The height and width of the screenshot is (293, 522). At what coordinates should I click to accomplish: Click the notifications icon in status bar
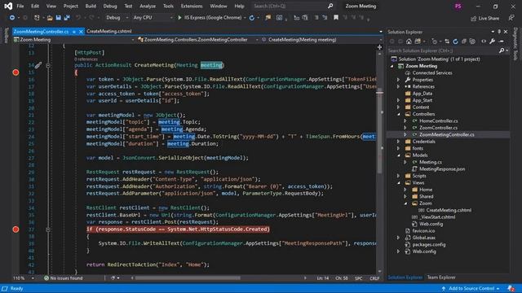tap(511, 288)
